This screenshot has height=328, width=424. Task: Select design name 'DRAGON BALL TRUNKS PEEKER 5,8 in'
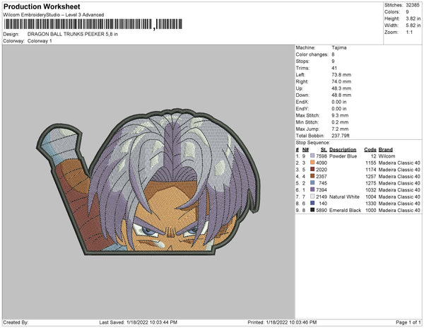click(x=73, y=34)
